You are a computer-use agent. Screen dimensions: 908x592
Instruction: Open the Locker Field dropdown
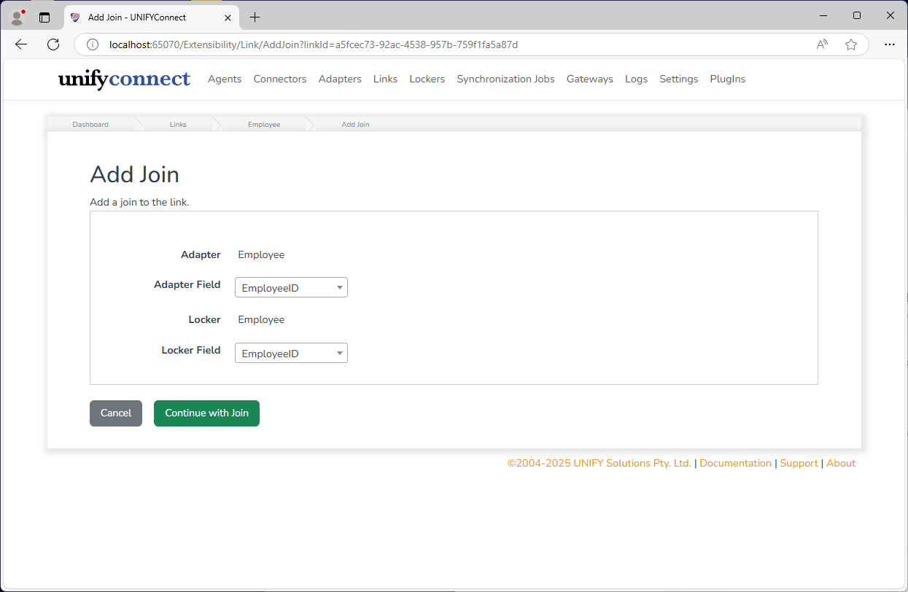pos(291,353)
